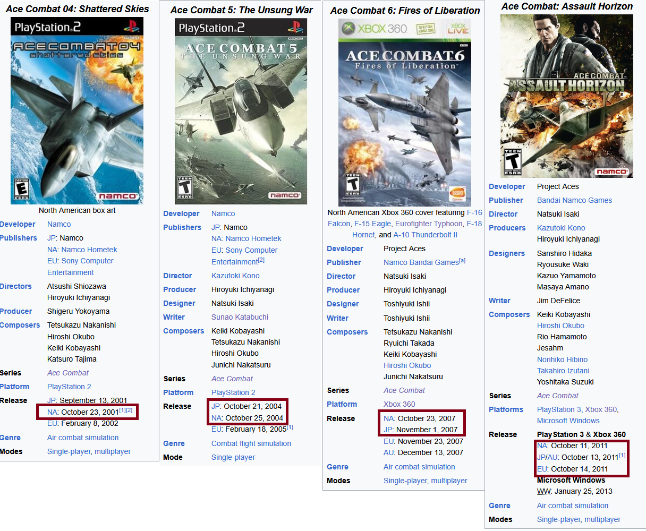Screen dimensions: 646x531
Task: Click Namco developer link in Shattered Skies infobox
Action: pyautogui.click(x=59, y=224)
